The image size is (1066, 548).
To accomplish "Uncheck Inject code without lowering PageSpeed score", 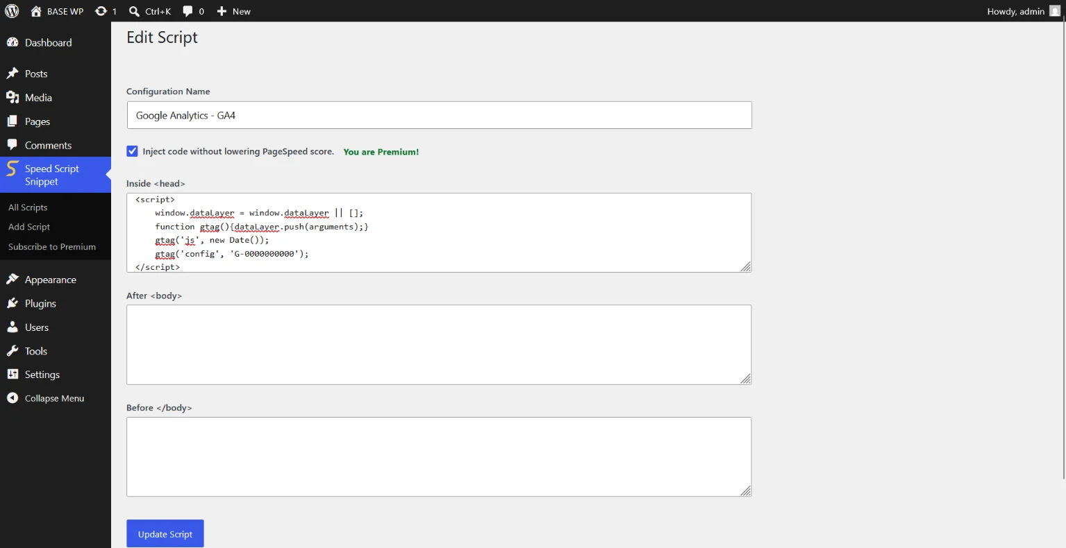I will 132,151.
